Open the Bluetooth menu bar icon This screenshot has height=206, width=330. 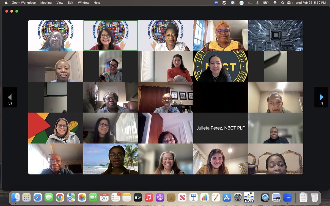258,3
